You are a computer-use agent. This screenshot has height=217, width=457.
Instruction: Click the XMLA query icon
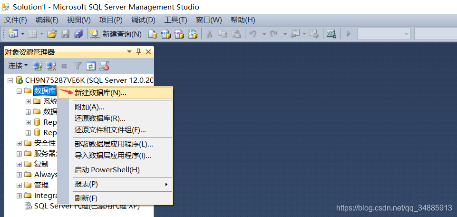point(193,34)
